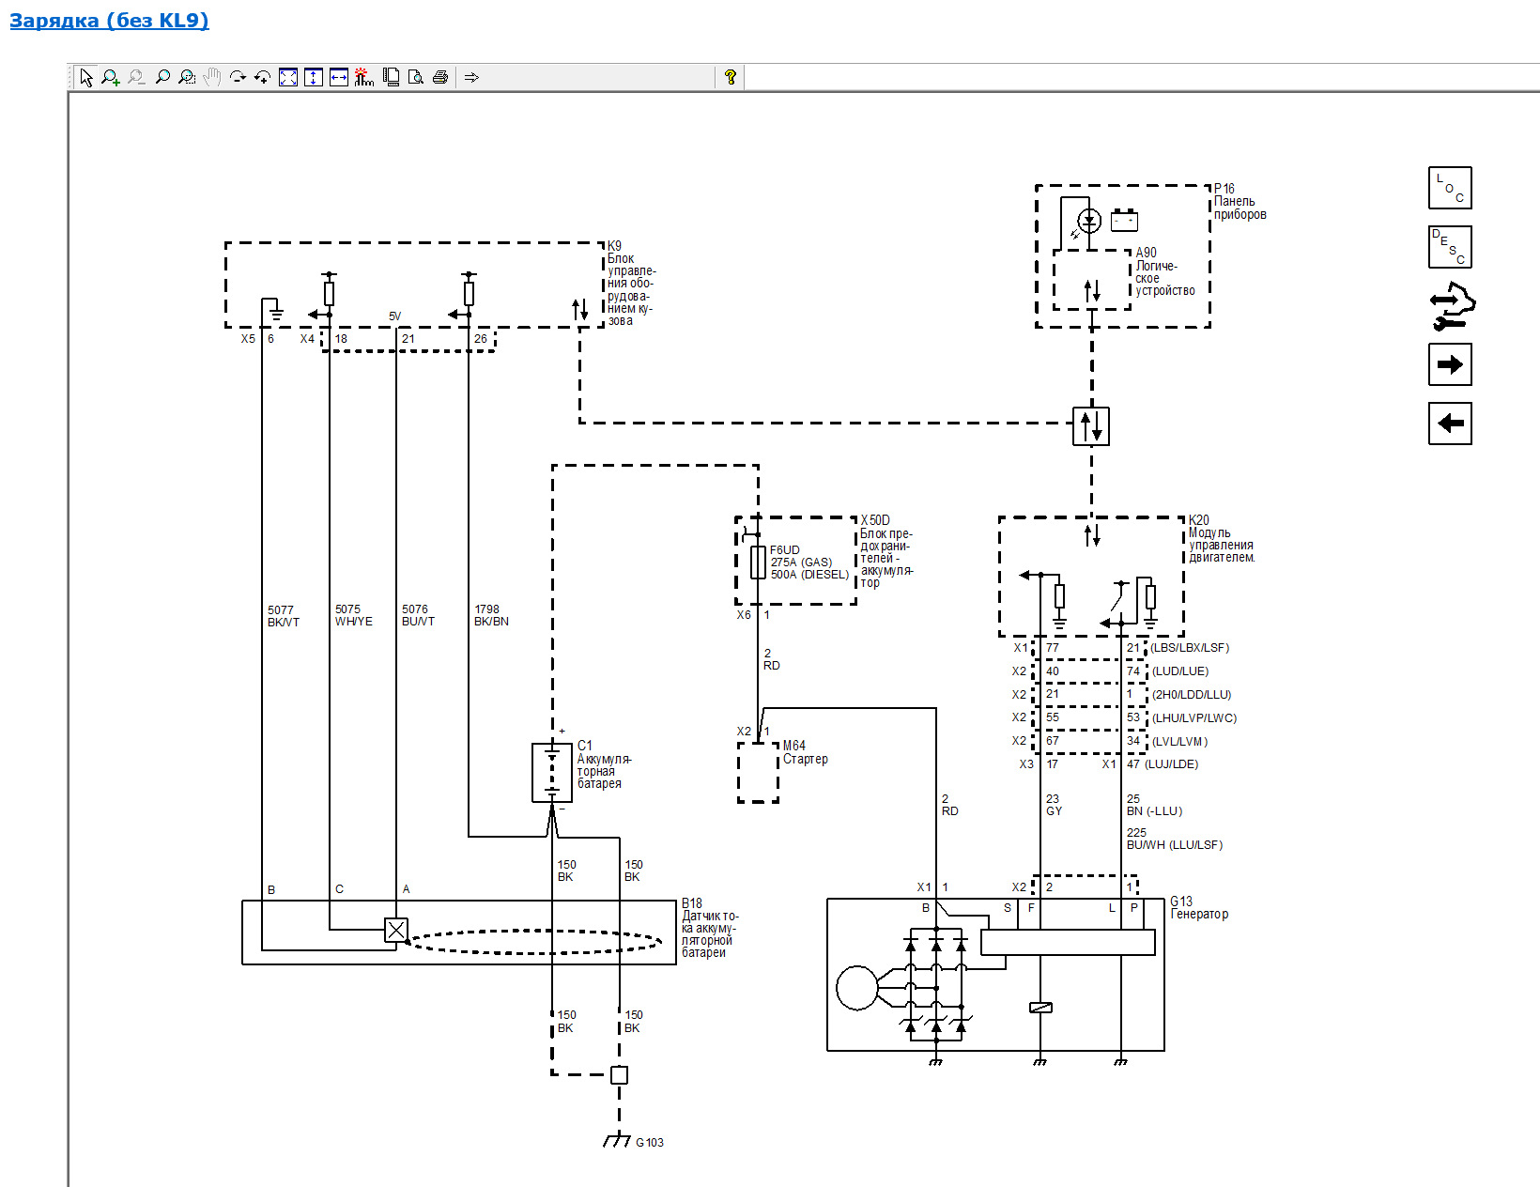
Task: Select the C1 battery label
Action: pos(605,764)
